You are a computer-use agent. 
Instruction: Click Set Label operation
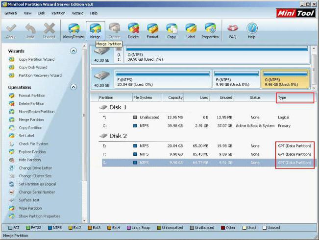(x=26, y=136)
